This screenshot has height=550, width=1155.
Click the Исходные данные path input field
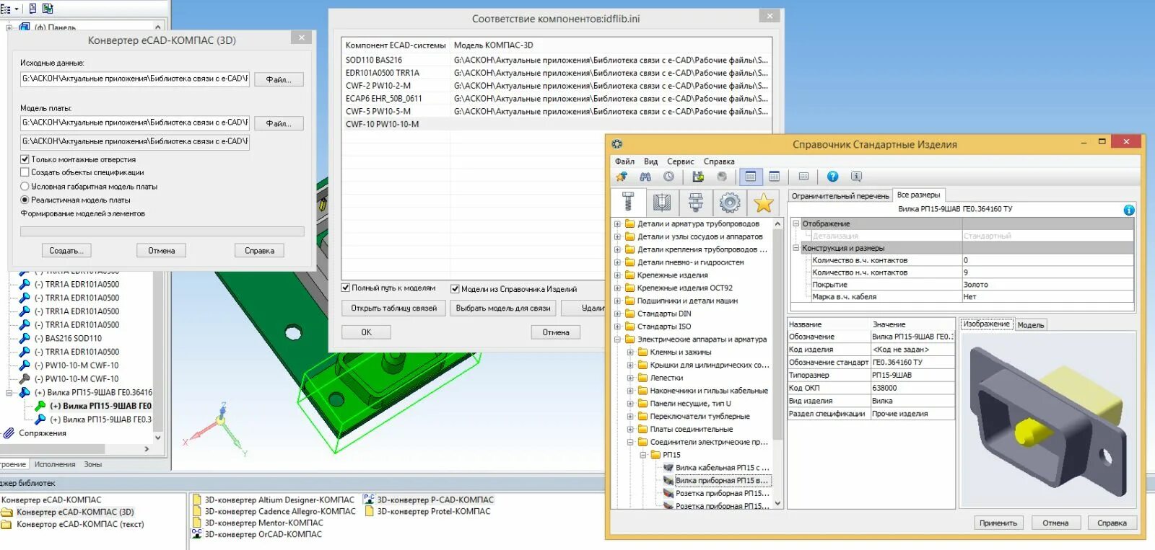tap(135, 79)
